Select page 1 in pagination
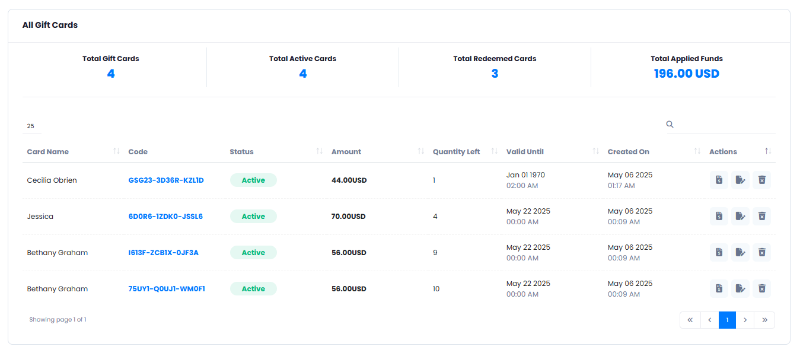Image resolution: width=800 pixels, height=353 pixels. click(727, 320)
